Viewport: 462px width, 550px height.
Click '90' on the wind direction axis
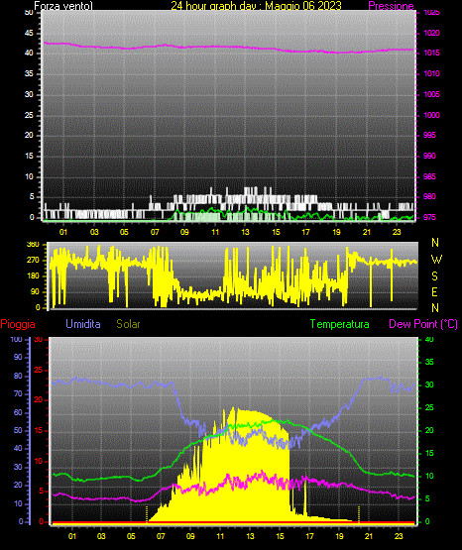tap(35, 291)
